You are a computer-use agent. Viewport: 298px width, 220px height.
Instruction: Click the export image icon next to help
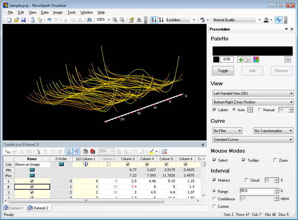click(x=139, y=20)
